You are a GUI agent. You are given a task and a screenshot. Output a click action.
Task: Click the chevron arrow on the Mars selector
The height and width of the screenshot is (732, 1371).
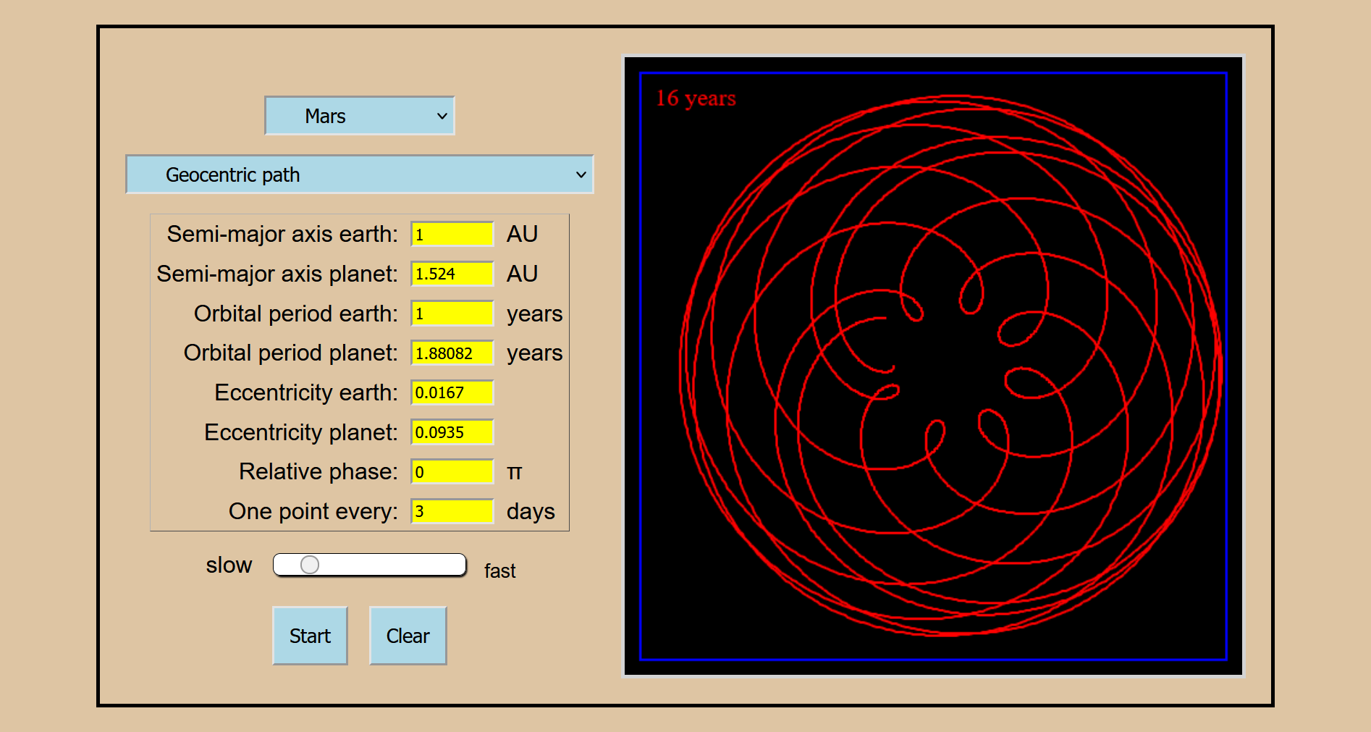tap(442, 116)
